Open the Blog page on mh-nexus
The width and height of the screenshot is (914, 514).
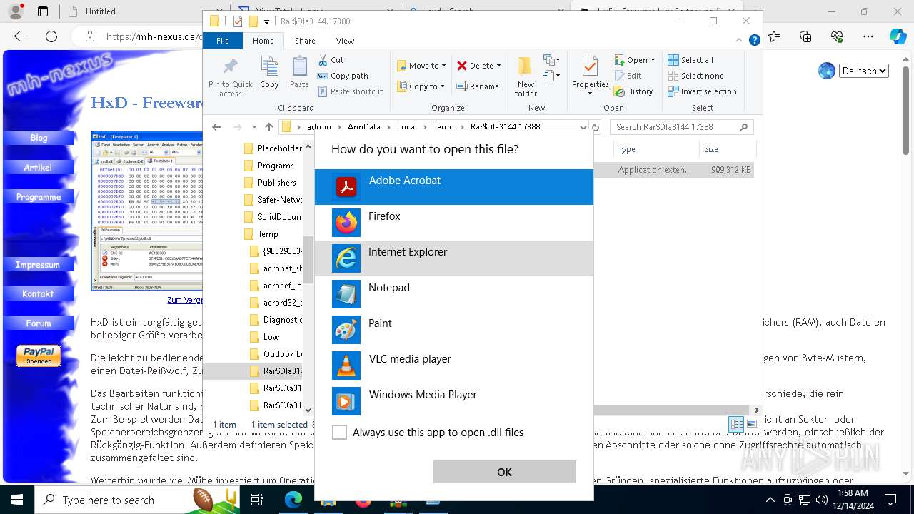(x=39, y=138)
